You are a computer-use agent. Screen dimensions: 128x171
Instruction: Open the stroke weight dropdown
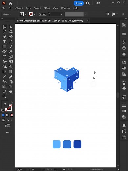pos(62,14)
